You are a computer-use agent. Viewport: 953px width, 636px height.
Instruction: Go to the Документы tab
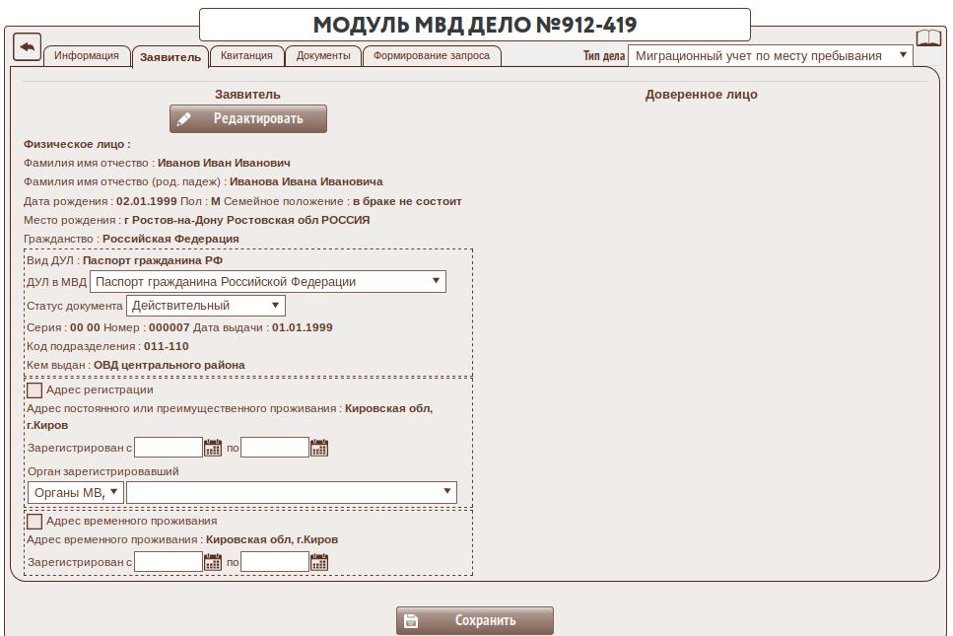(x=323, y=56)
